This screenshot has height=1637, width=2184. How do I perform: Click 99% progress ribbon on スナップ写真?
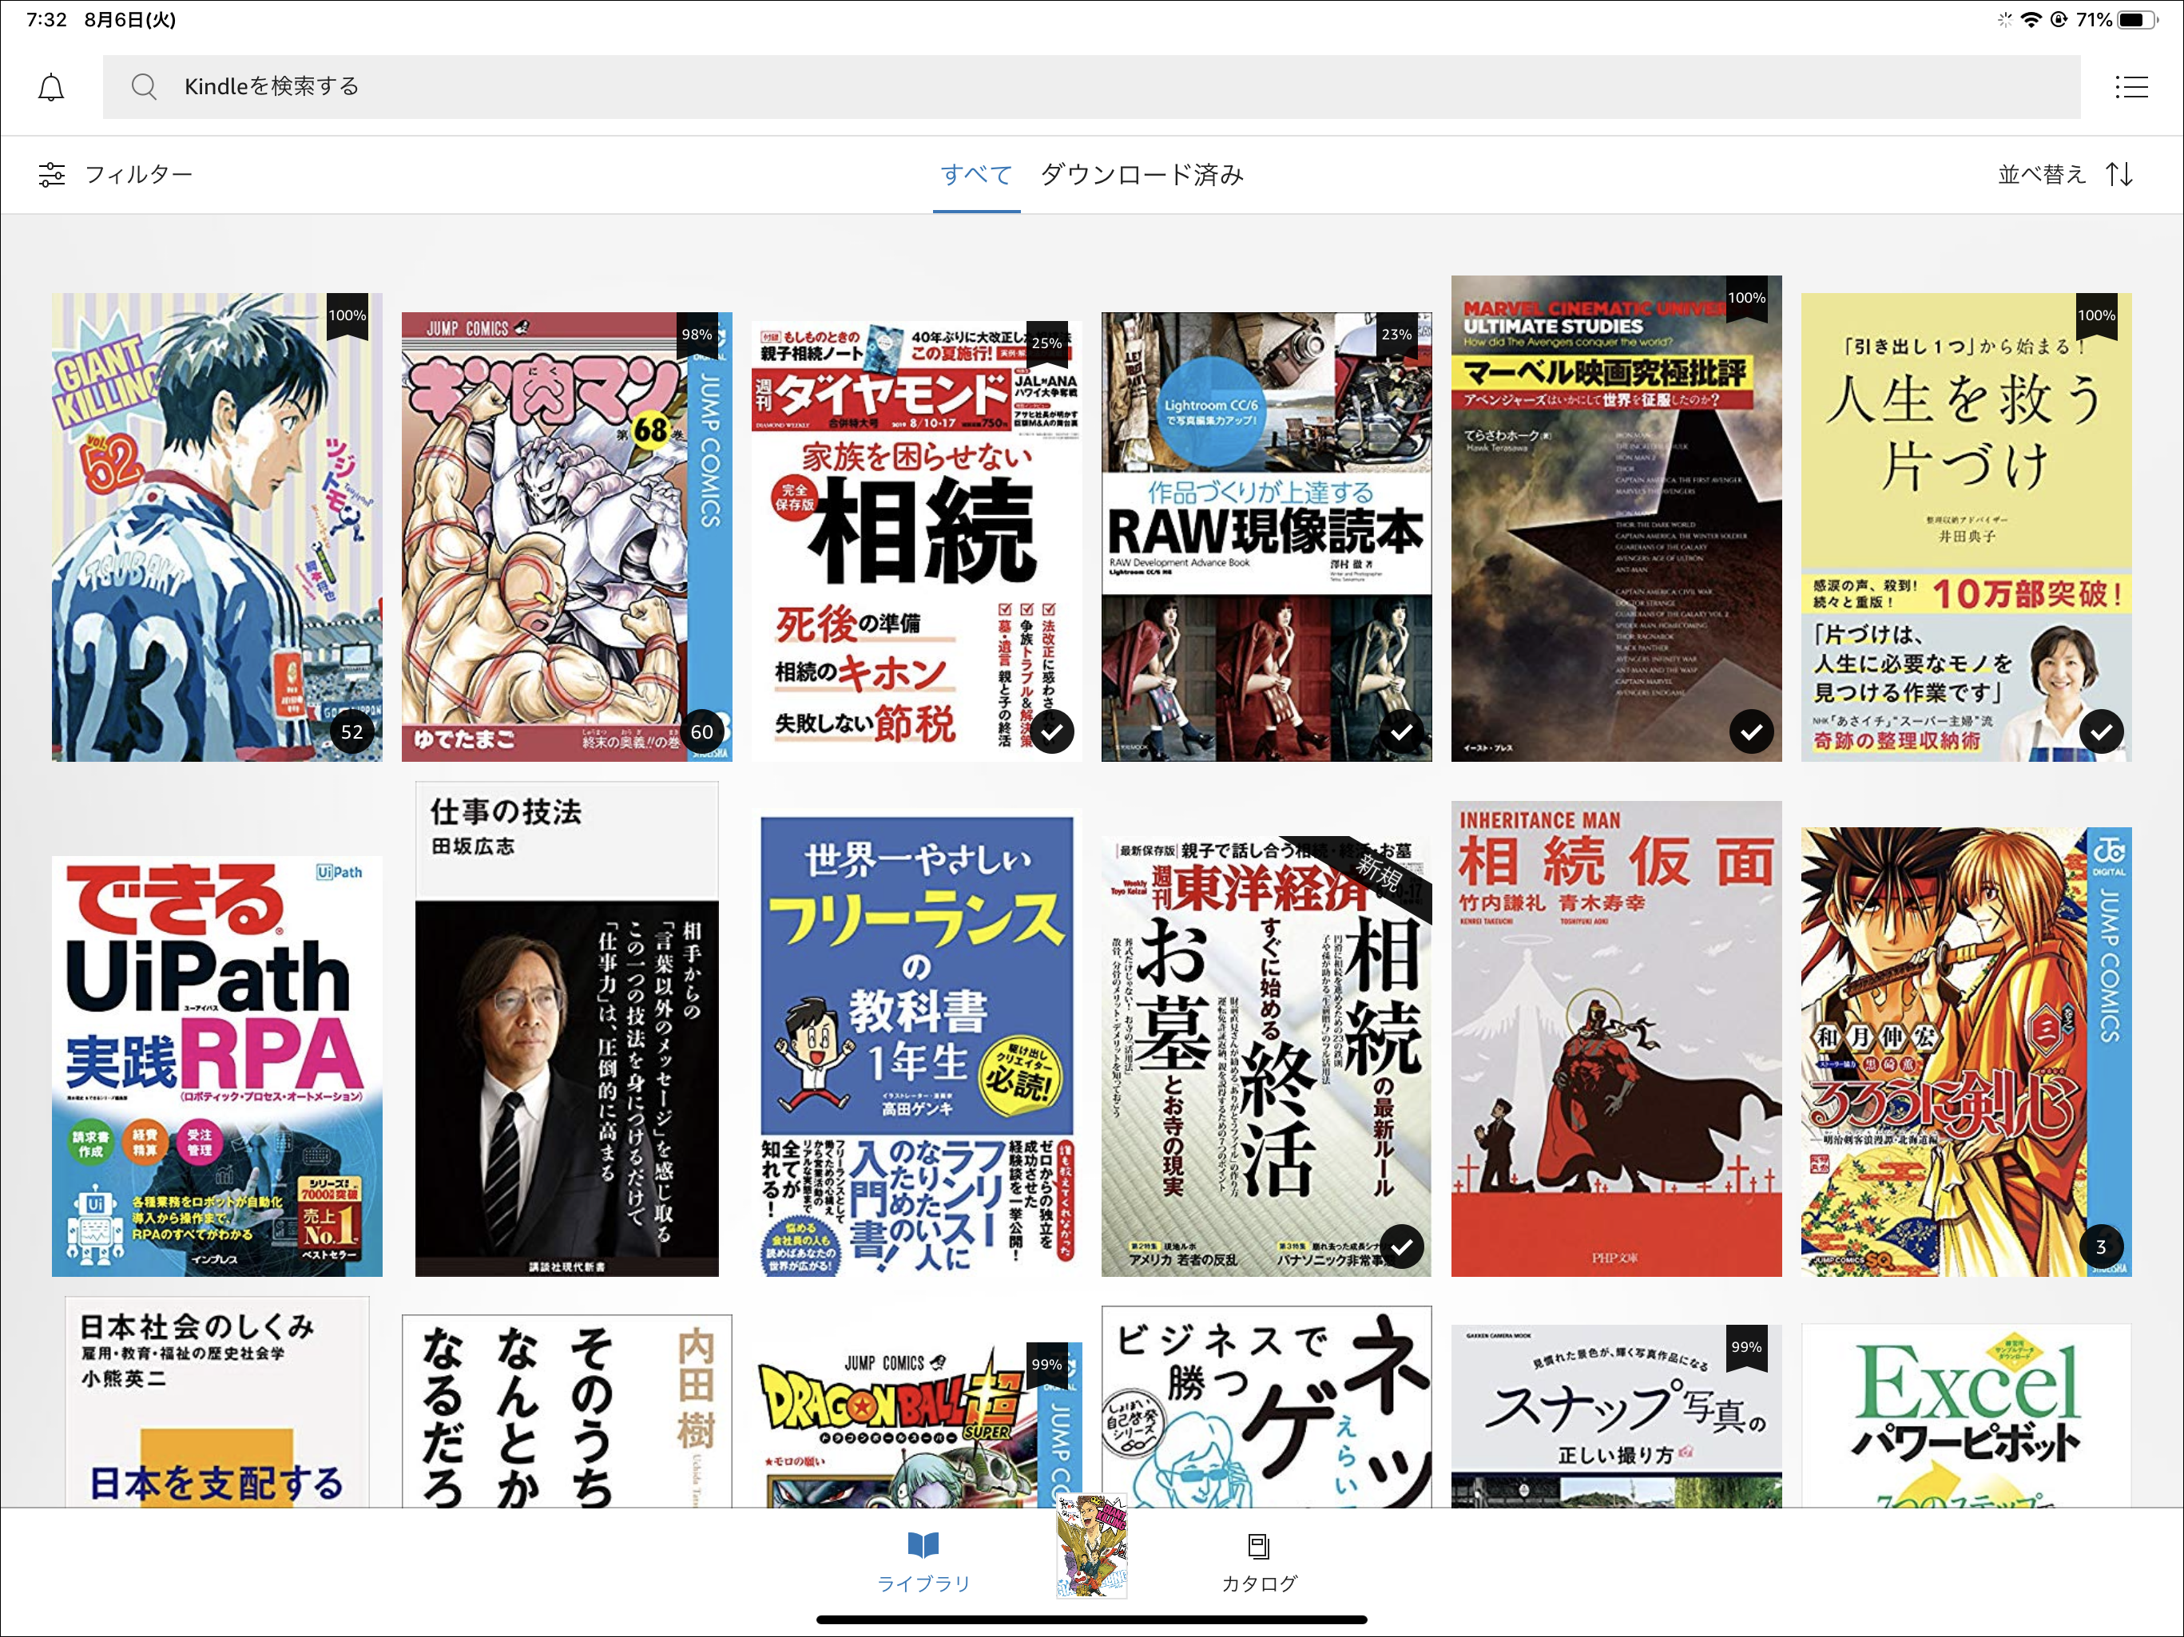pyautogui.click(x=1746, y=1349)
